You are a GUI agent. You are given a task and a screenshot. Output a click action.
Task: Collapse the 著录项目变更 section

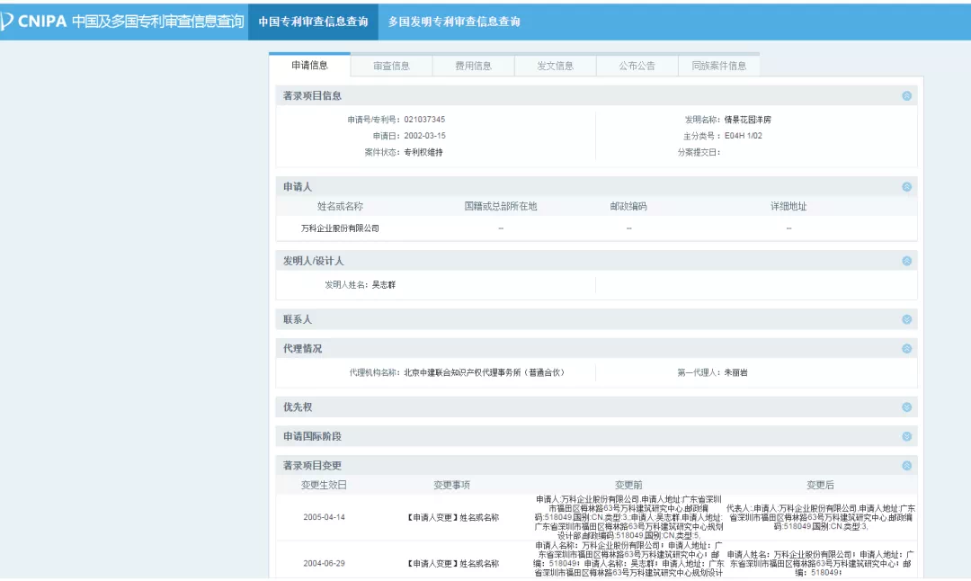pos(906,466)
